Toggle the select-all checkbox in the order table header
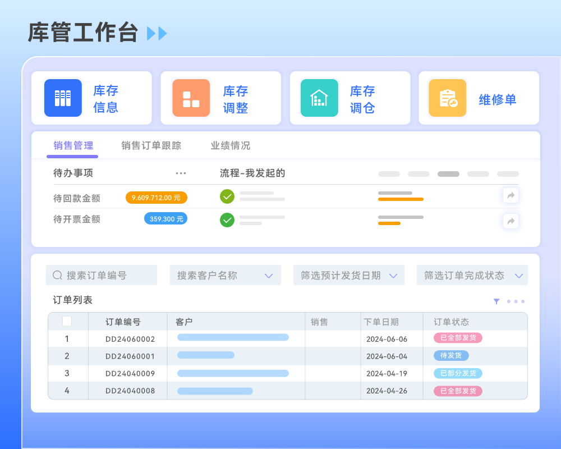This screenshot has height=449, width=561. (67, 321)
